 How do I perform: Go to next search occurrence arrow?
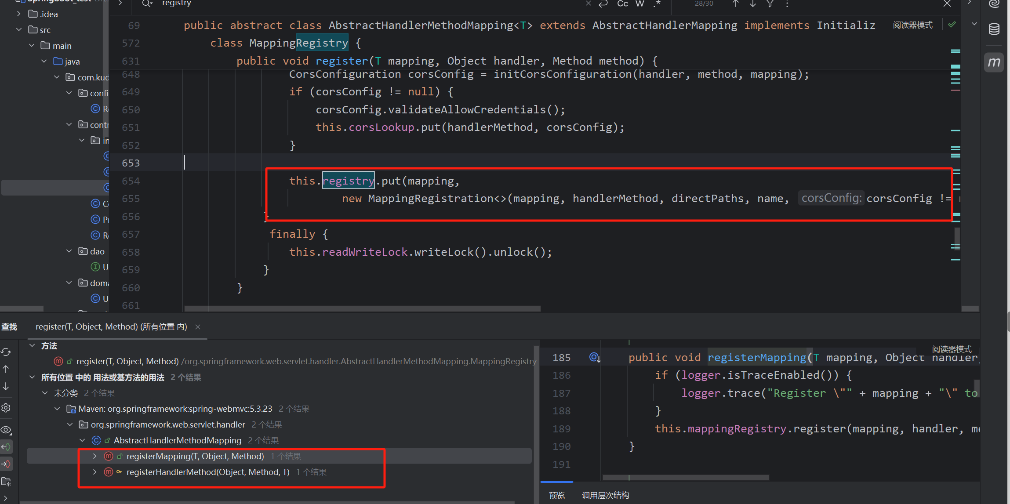753,4
